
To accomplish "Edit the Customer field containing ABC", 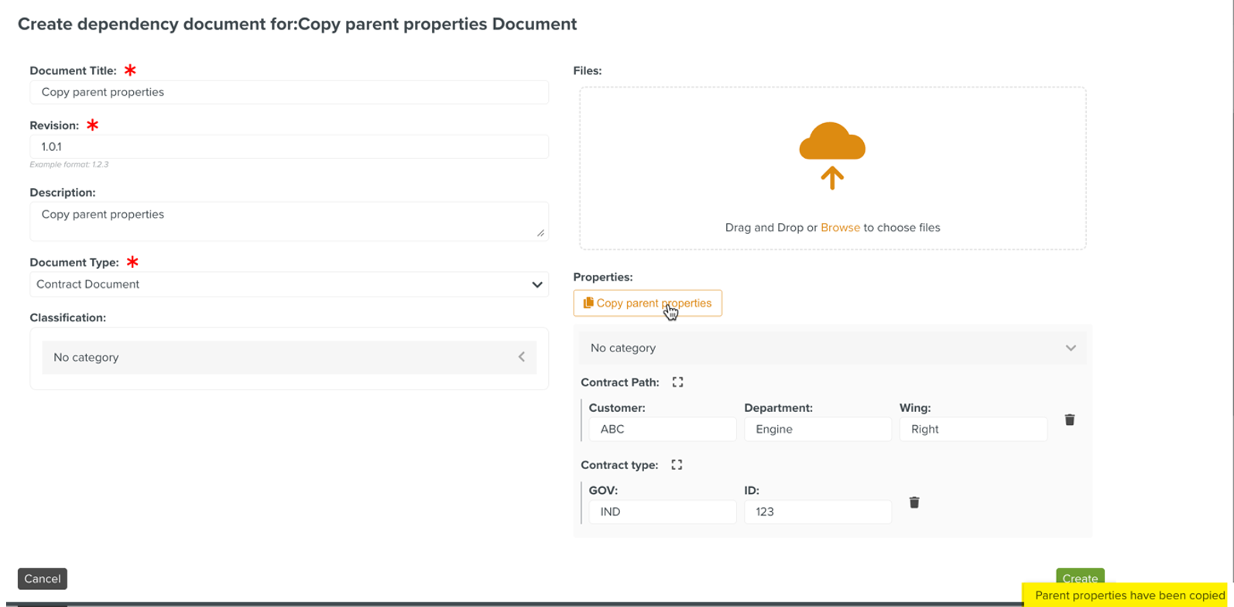I will 662,429.
